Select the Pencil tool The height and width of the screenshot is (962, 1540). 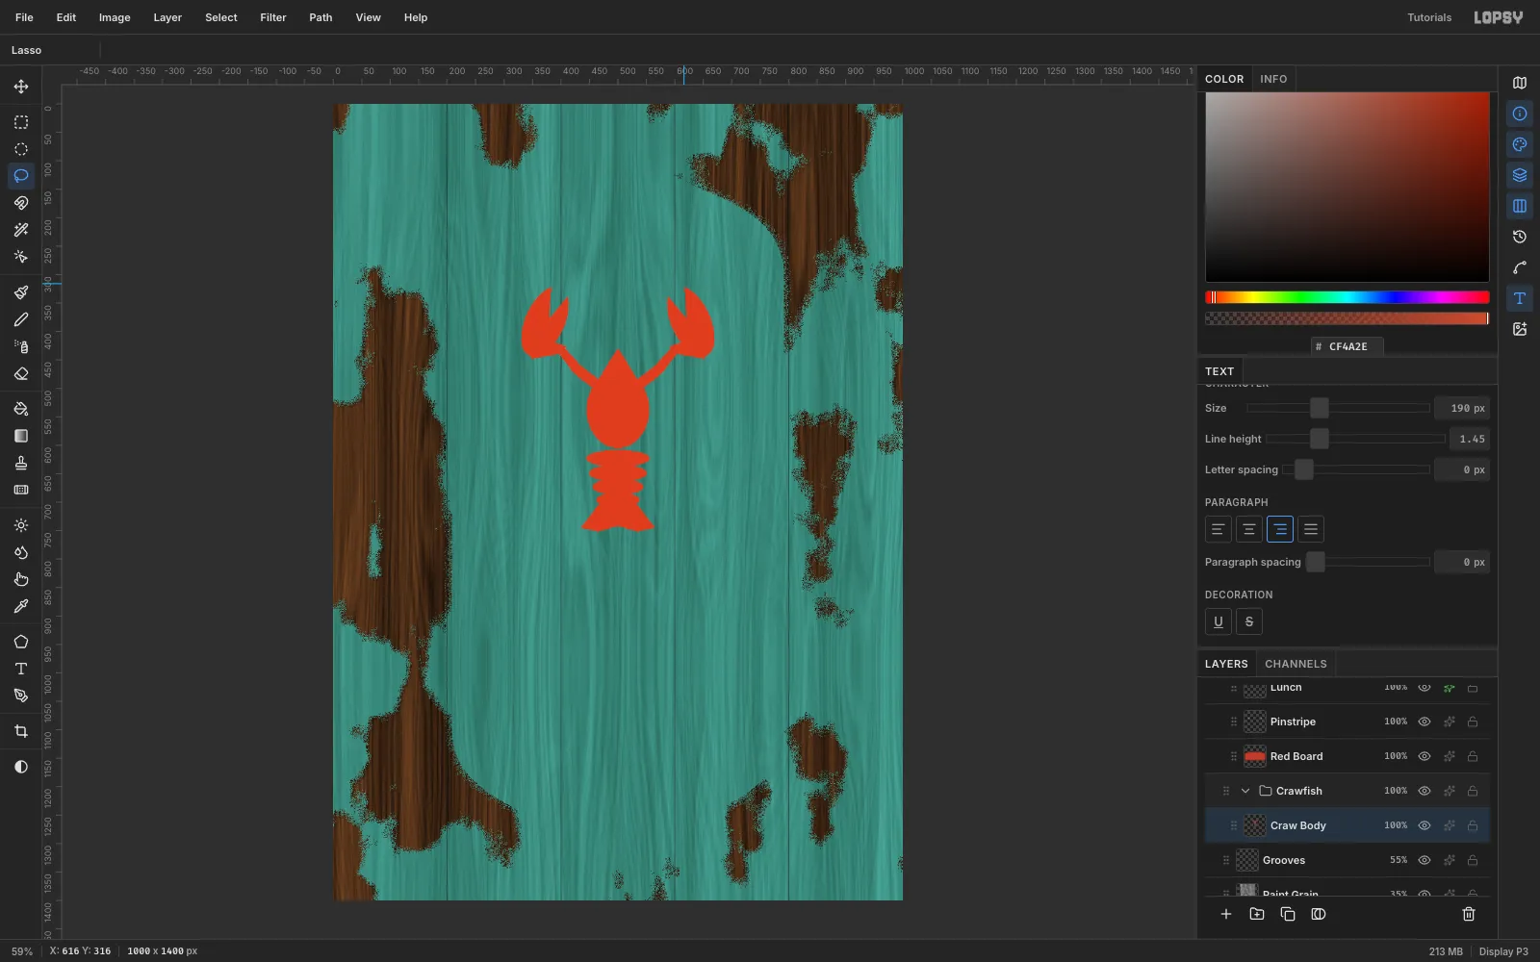point(21,319)
